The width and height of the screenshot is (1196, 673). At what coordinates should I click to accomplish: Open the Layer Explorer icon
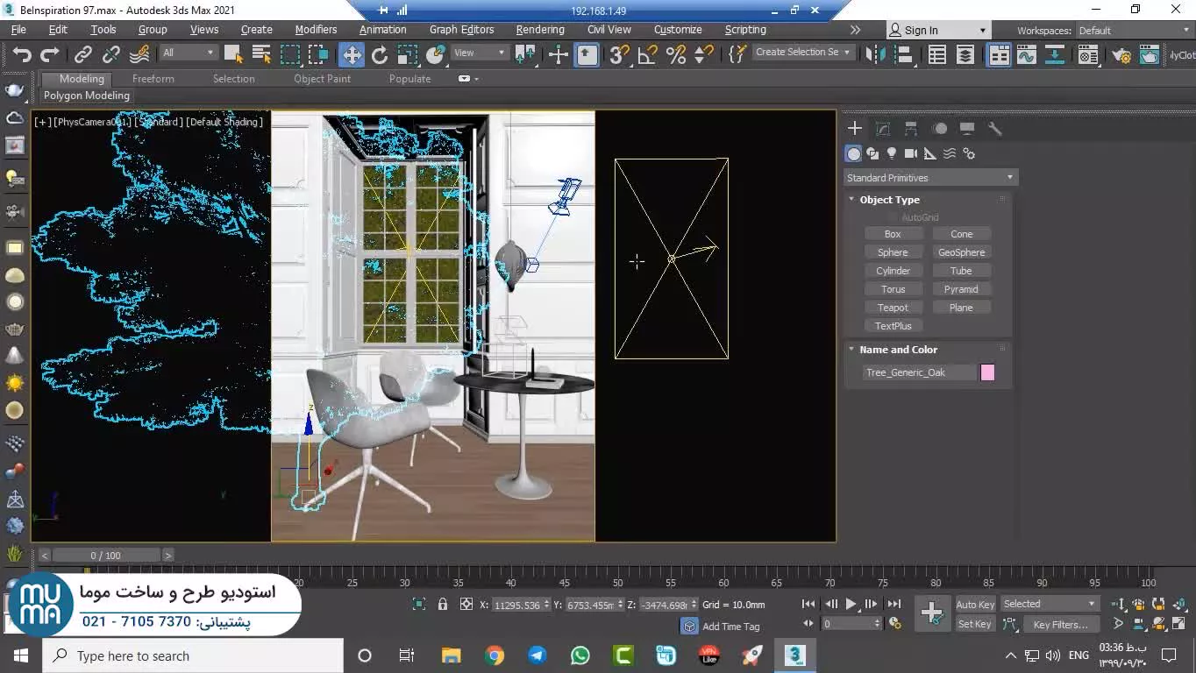click(965, 54)
